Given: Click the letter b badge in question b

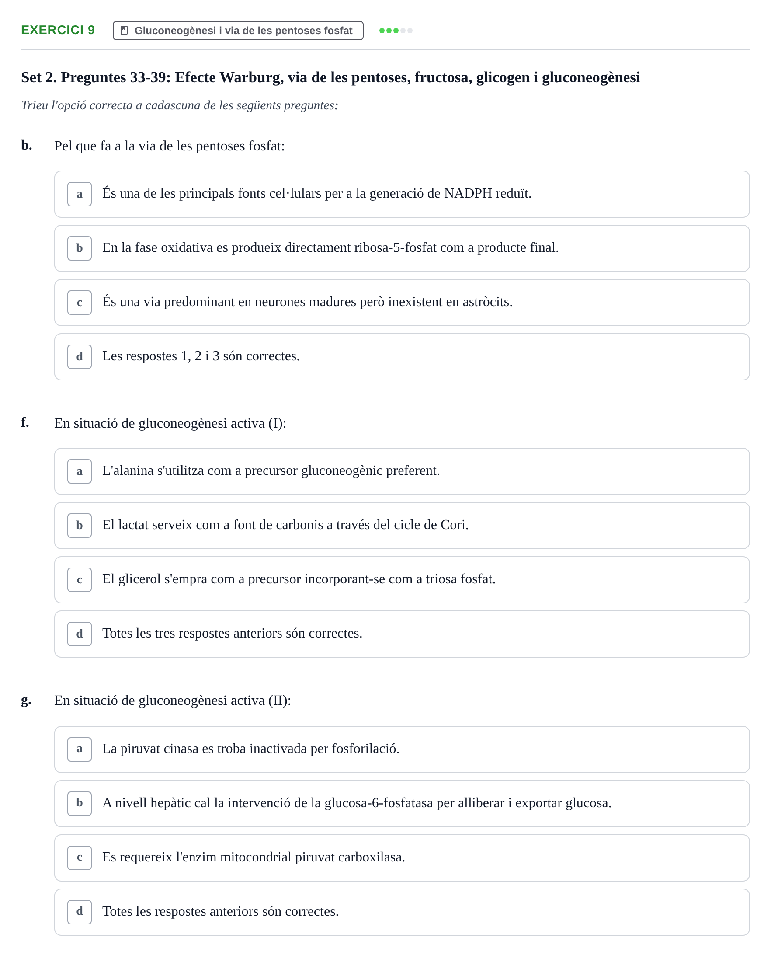Looking at the screenshot, I should click(x=80, y=248).
